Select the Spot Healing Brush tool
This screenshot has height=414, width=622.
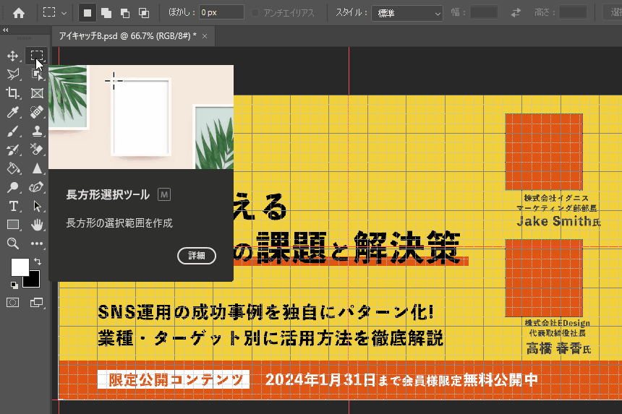36,112
